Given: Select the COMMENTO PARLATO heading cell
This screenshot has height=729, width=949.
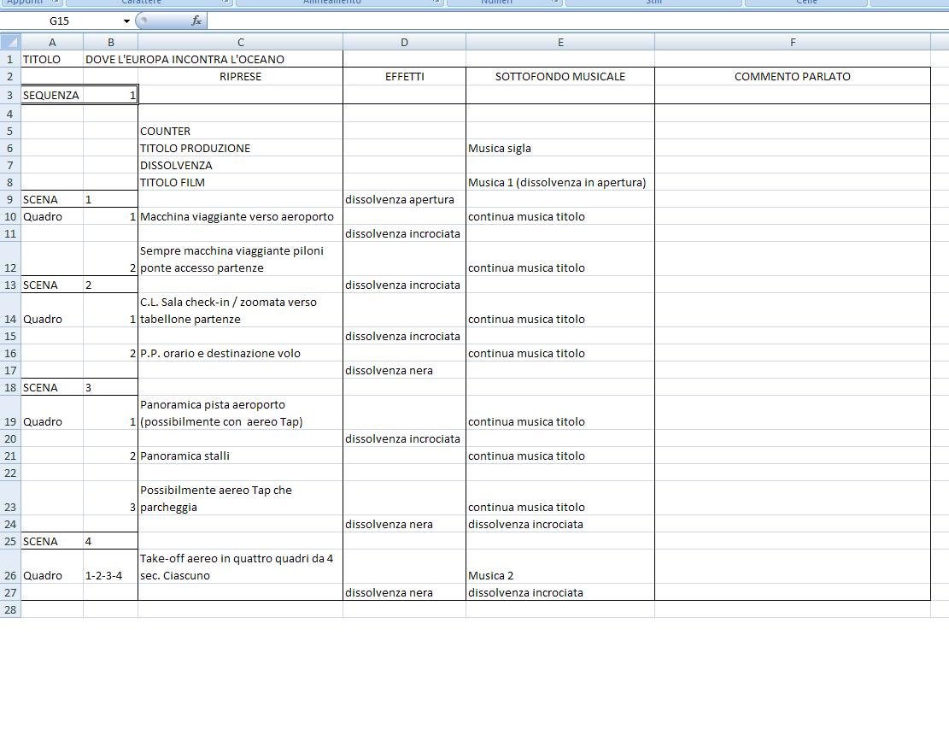Looking at the screenshot, I should [792, 77].
